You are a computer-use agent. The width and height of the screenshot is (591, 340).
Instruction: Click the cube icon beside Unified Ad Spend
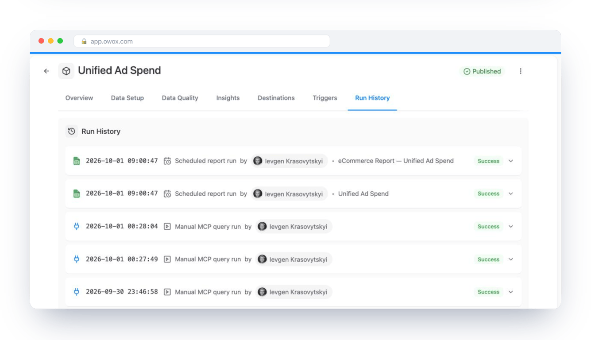[66, 71]
